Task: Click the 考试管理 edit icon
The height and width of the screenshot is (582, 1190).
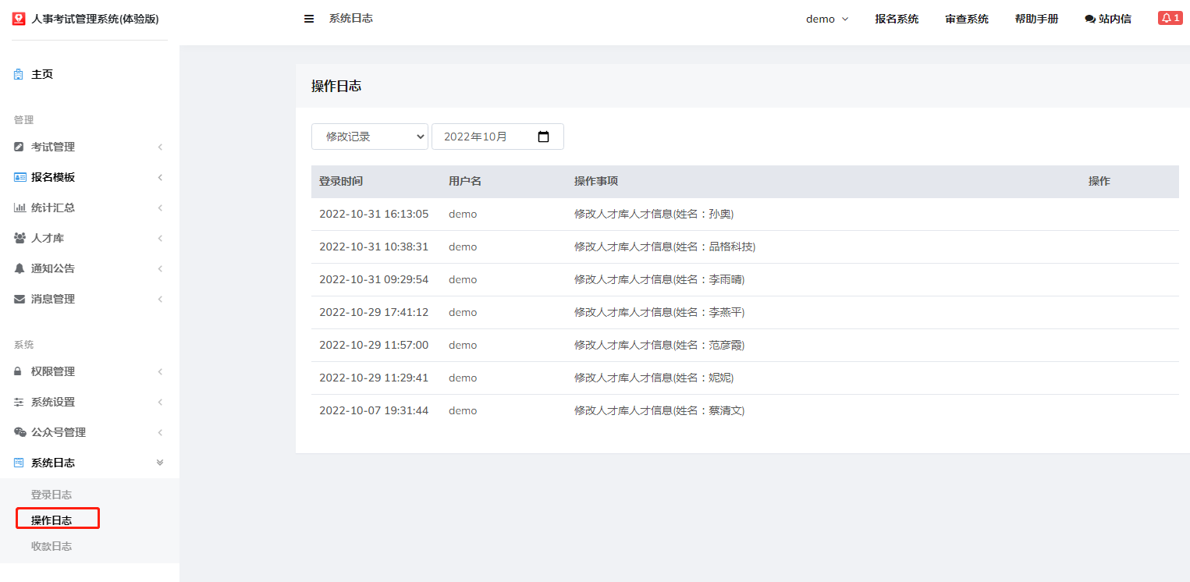Action: [x=20, y=147]
